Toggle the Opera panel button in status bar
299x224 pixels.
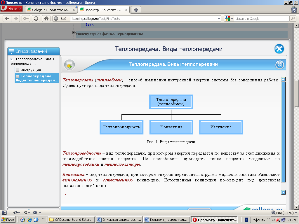pos(4,213)
